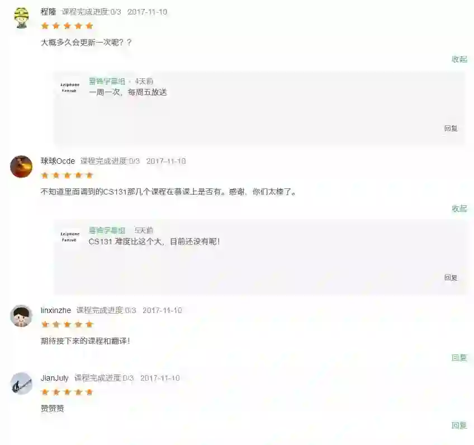Open 雷锋字幕组 name in first reply
Image resolution: width=474 pixels, height=445 pixels.
[x=107, y=81]
